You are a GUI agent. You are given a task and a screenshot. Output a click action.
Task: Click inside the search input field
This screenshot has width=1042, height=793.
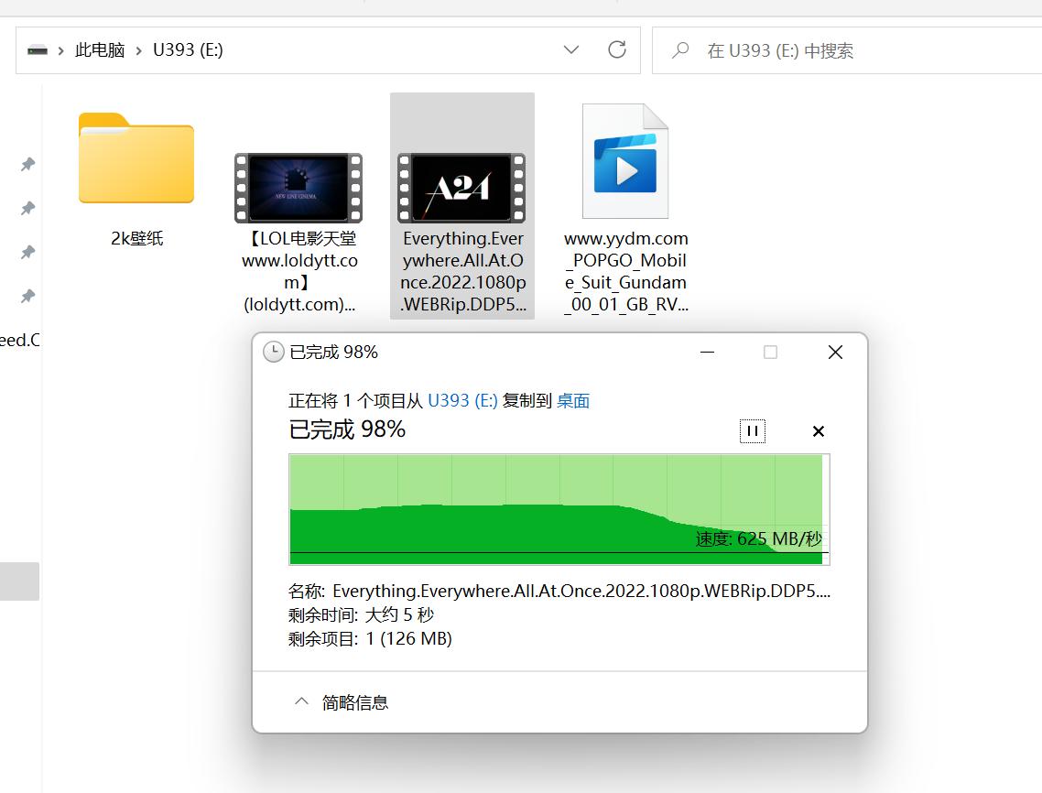coord(824,49)
